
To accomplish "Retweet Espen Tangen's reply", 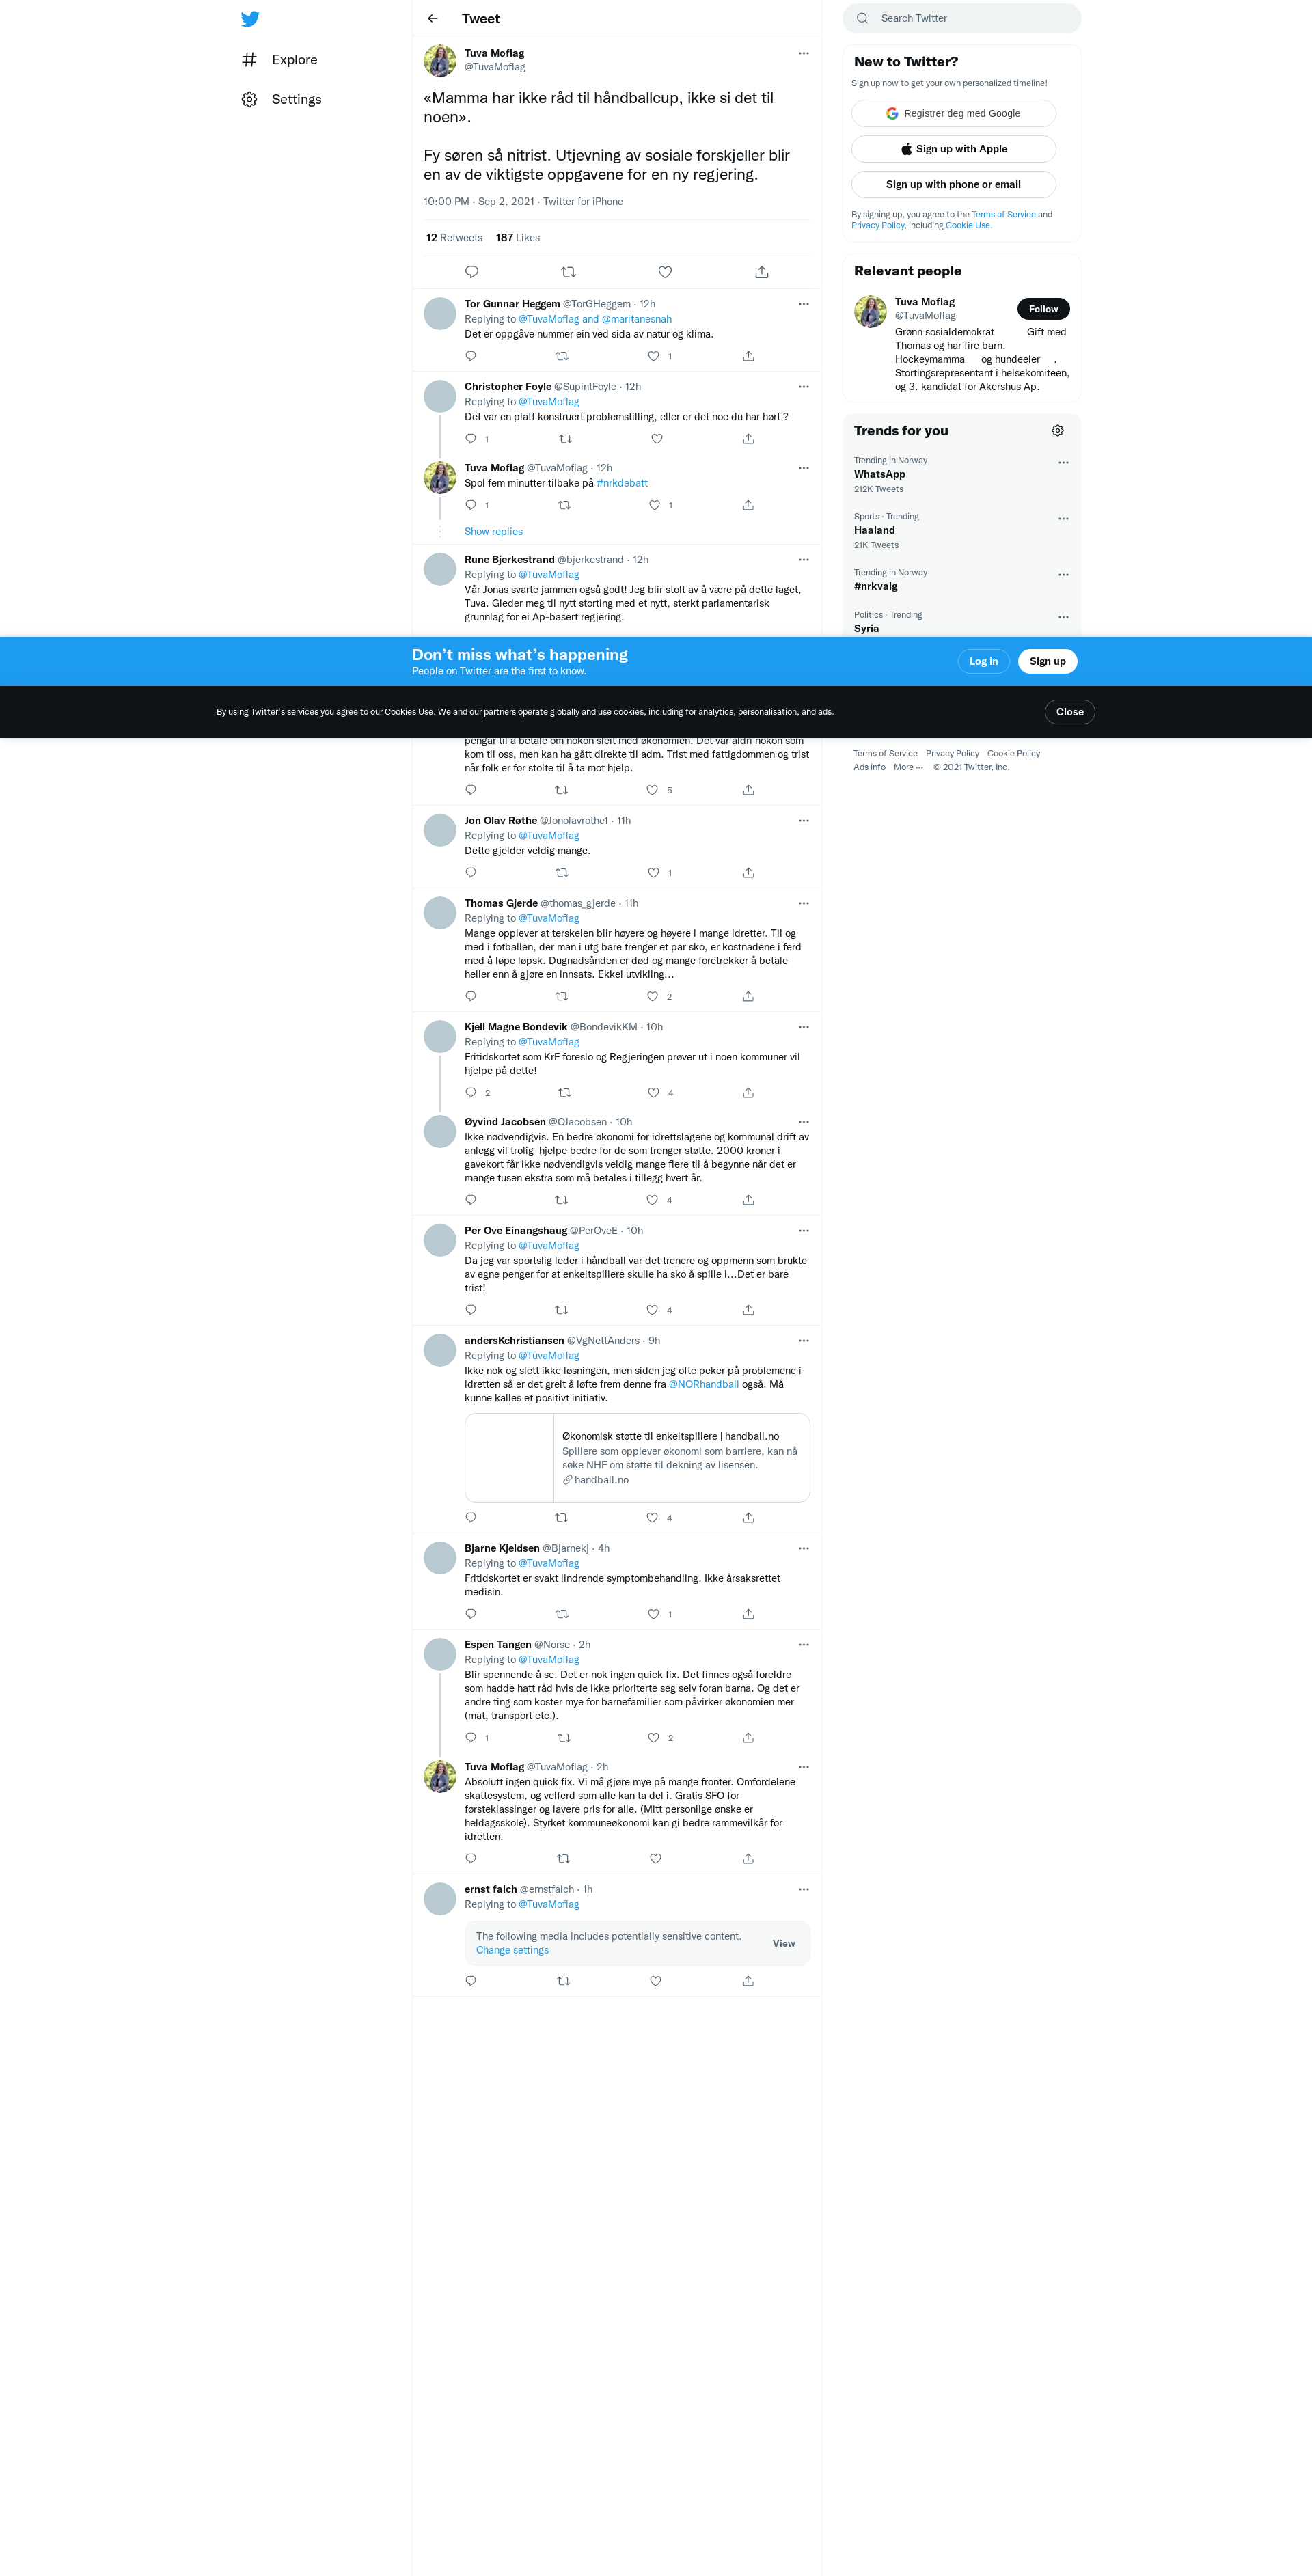I will (564, 1738).
